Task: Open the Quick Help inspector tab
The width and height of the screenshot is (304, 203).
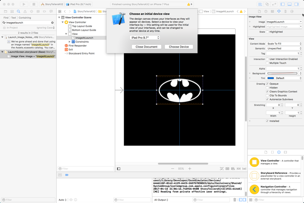Action: pyautogui.click(x=266, y=11)
